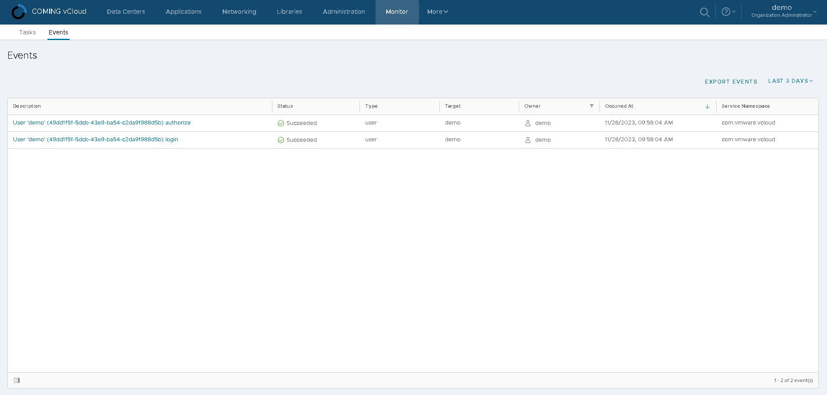
Task: Click the active Monitor menu highlight bar
Action: (x=397, y=12)
